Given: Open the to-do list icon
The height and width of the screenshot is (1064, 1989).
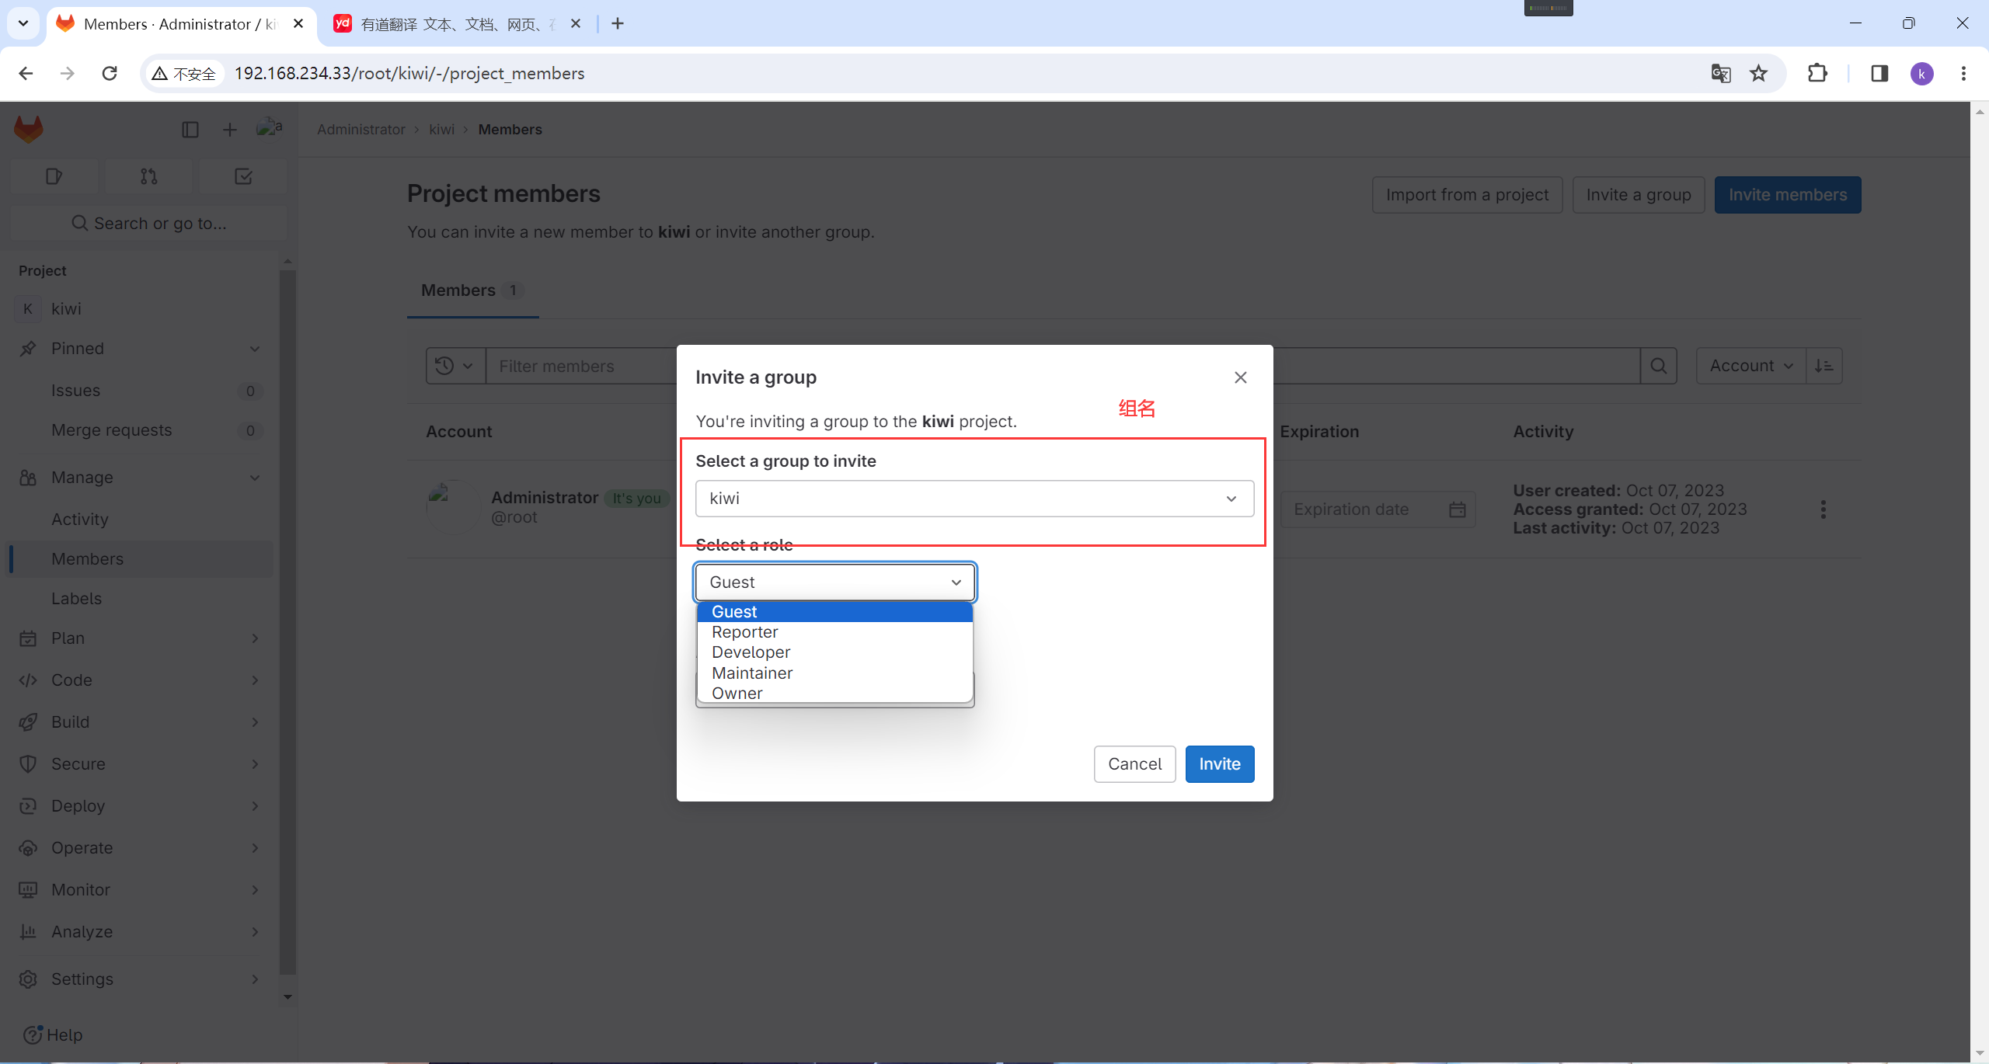Looking at the screenshot, I should tap(243, 177).
